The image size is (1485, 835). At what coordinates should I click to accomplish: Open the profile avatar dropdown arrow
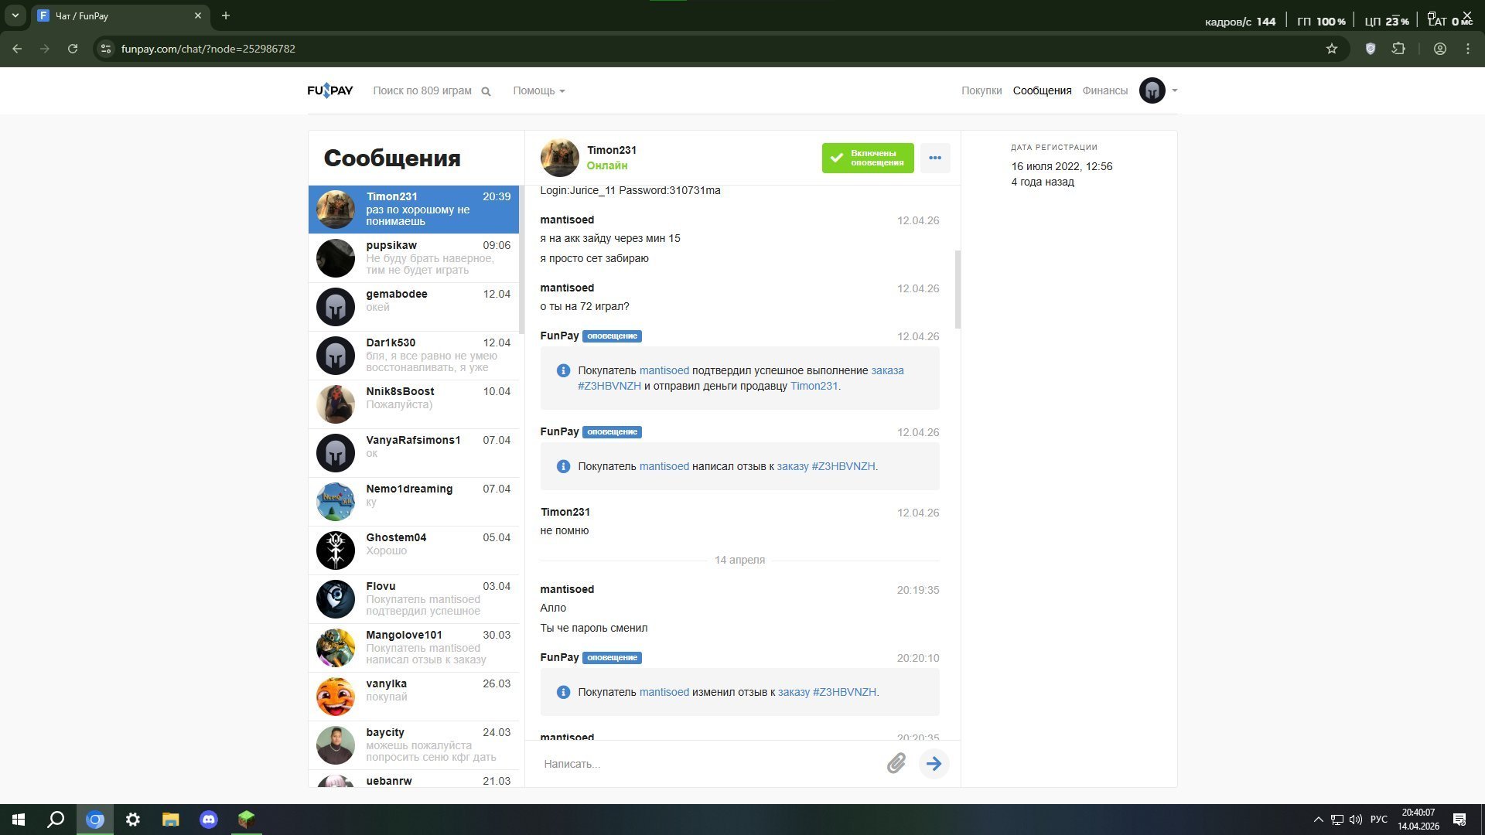pyautogui.click(x=1174, y=90)
